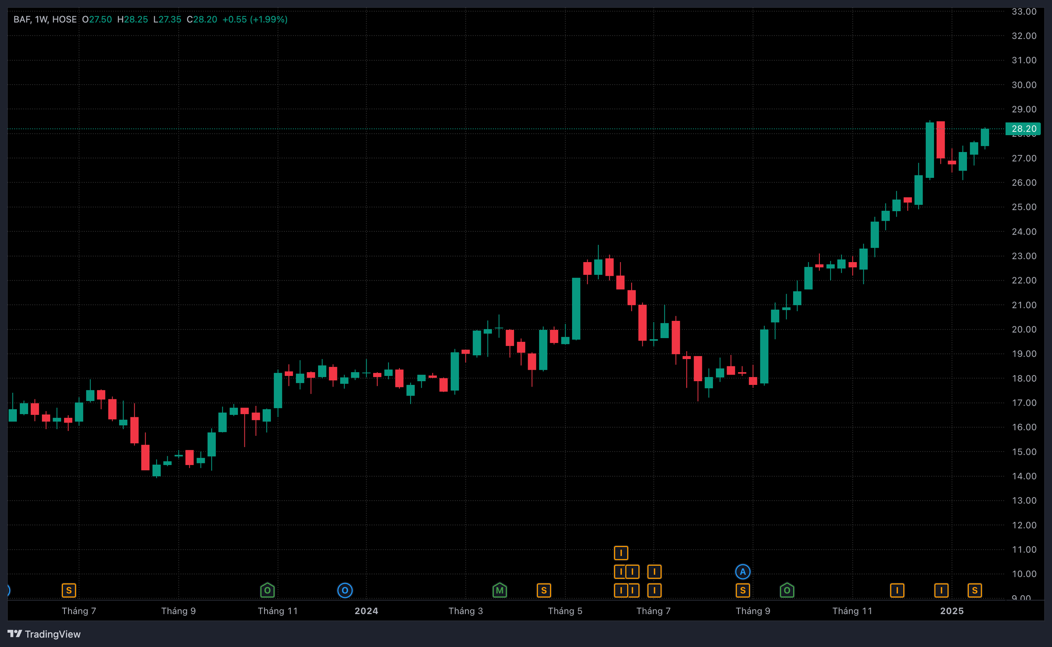The width and height of the screenshot is (1052, 647).
Task: Click the orange S marker beneath the A marker
Action: pyautogui.click(x=743, y=591)
